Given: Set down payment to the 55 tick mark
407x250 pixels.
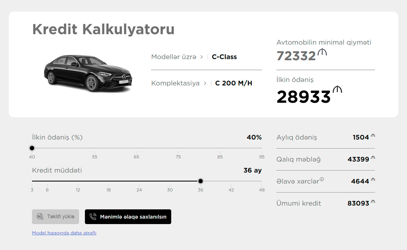Looking at the screenshot, I should 95,148.
